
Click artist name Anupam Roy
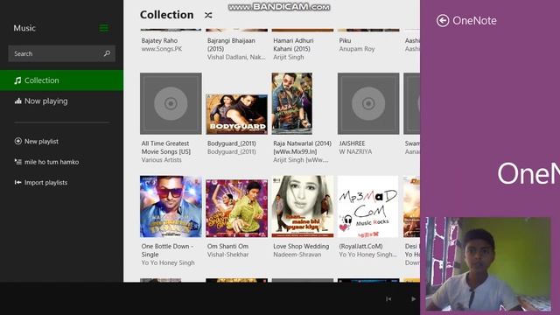[x=357, y=49]
